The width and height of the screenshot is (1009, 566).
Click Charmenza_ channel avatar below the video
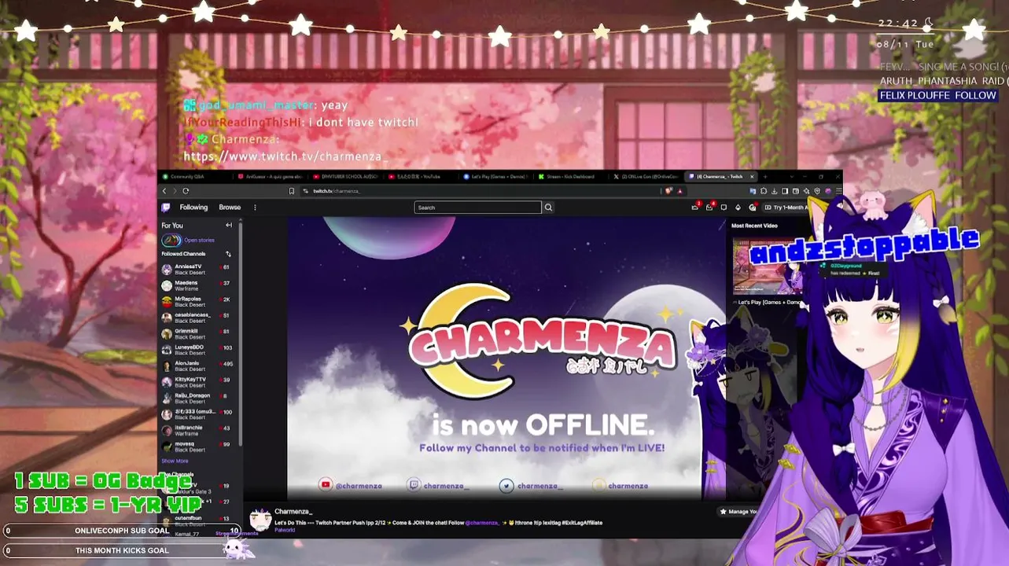pos(260,519)
